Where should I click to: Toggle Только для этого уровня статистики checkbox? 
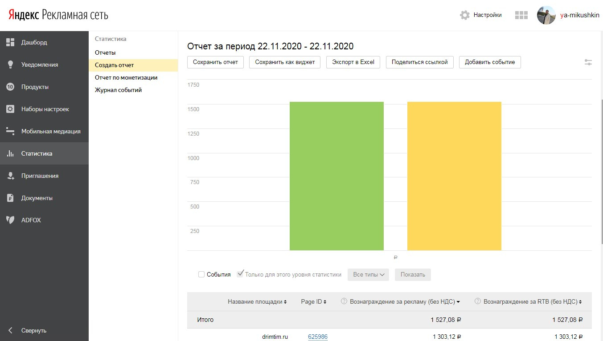[240, 274]
